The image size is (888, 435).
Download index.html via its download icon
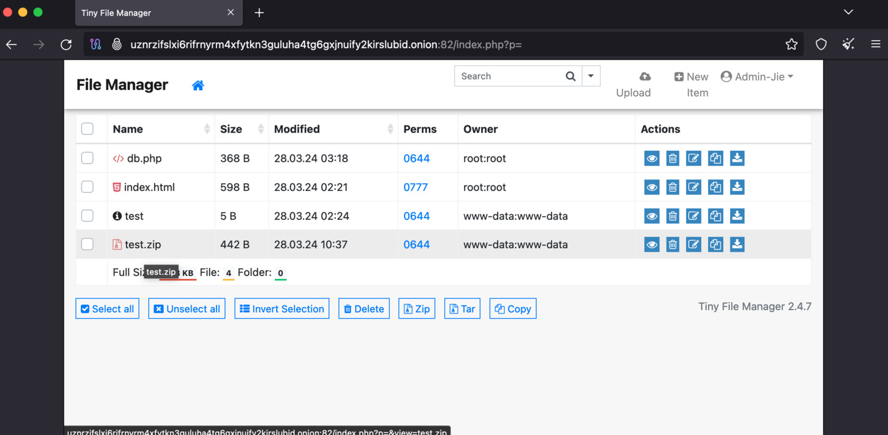pyautogui.click(x=737, y=187)
